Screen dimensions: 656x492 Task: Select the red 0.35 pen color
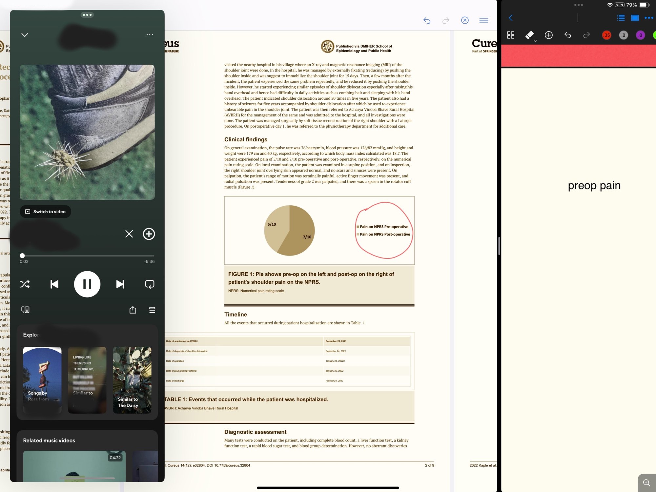coord(606,35)
